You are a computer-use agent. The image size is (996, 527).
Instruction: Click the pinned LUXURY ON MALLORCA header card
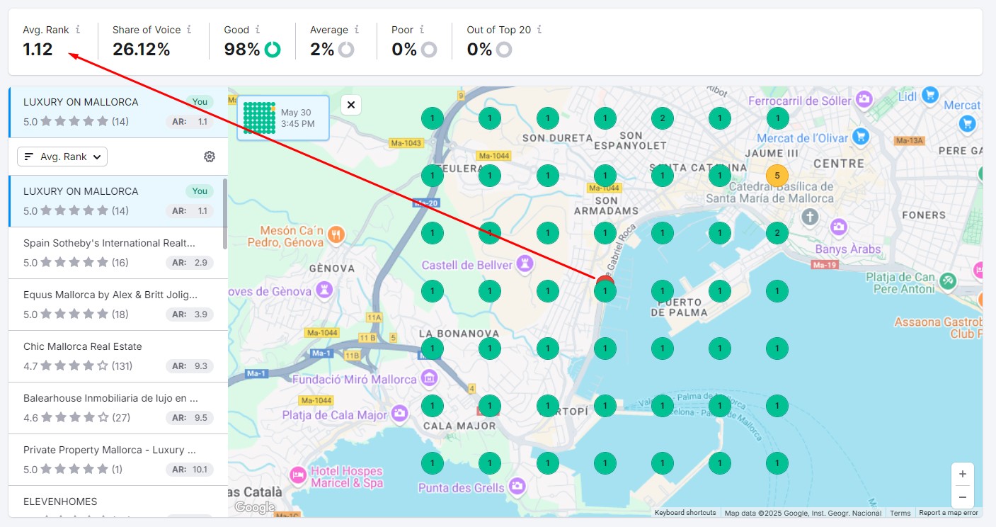pos(118,112)
